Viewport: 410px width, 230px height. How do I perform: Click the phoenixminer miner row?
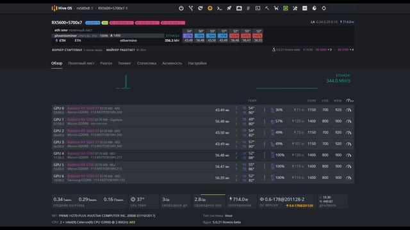click(x=116, y=36)
